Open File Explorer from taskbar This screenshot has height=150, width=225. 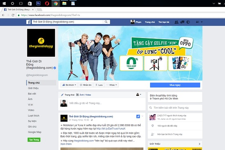pyautogui.click(x=64, y=3)
